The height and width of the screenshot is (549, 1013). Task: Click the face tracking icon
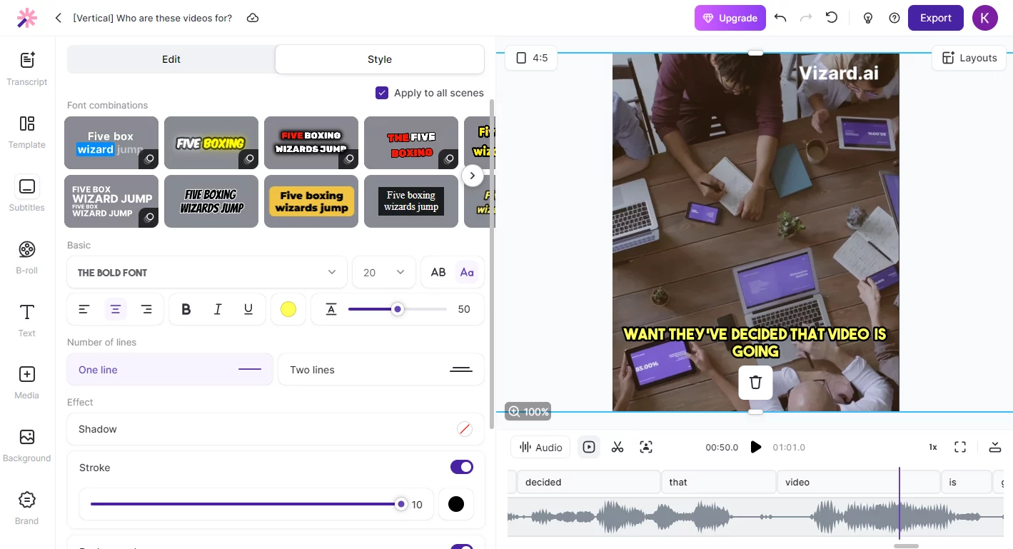coord(646,447)
